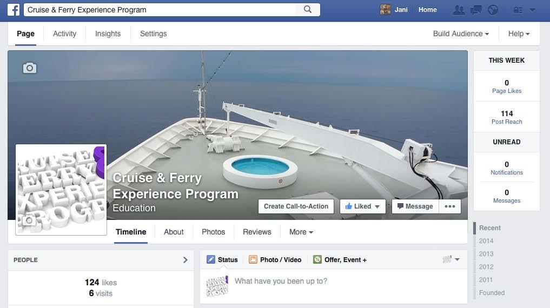
Task: Click the Facebook logo icon
Action: coord(14,10)
